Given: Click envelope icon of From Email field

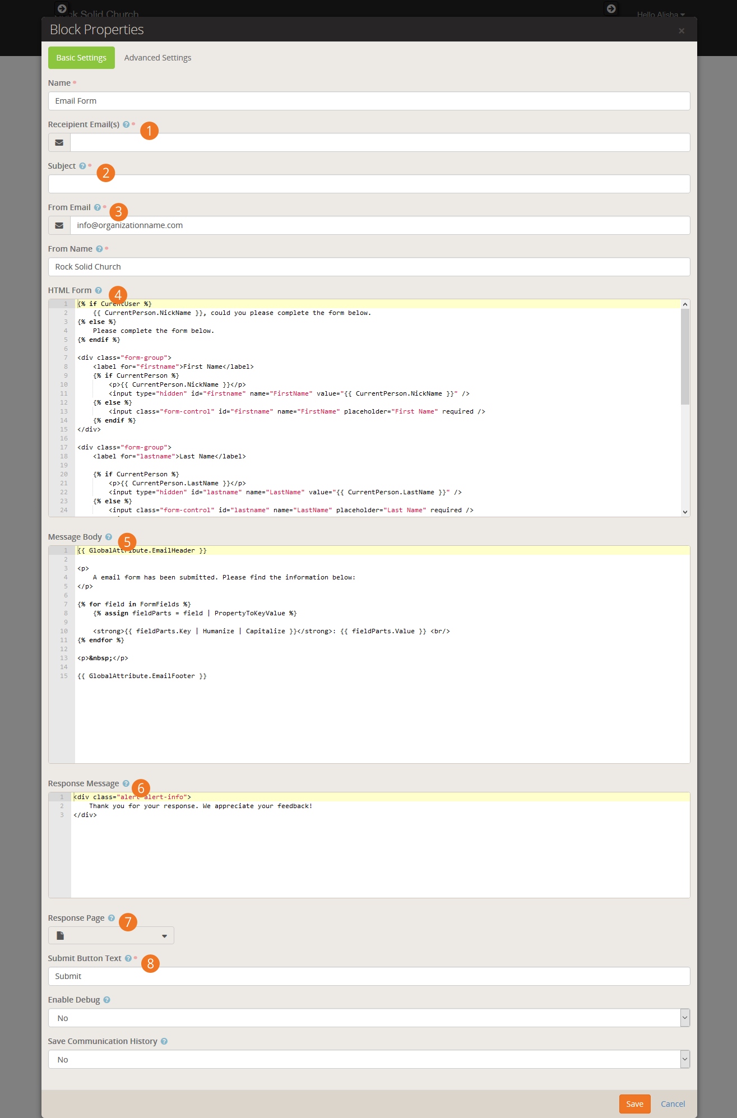Looking at the screenshot, I should tap(59, 225).
